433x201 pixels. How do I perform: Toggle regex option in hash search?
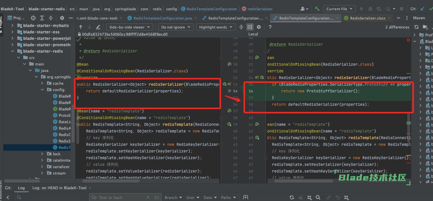pos(148,197)
